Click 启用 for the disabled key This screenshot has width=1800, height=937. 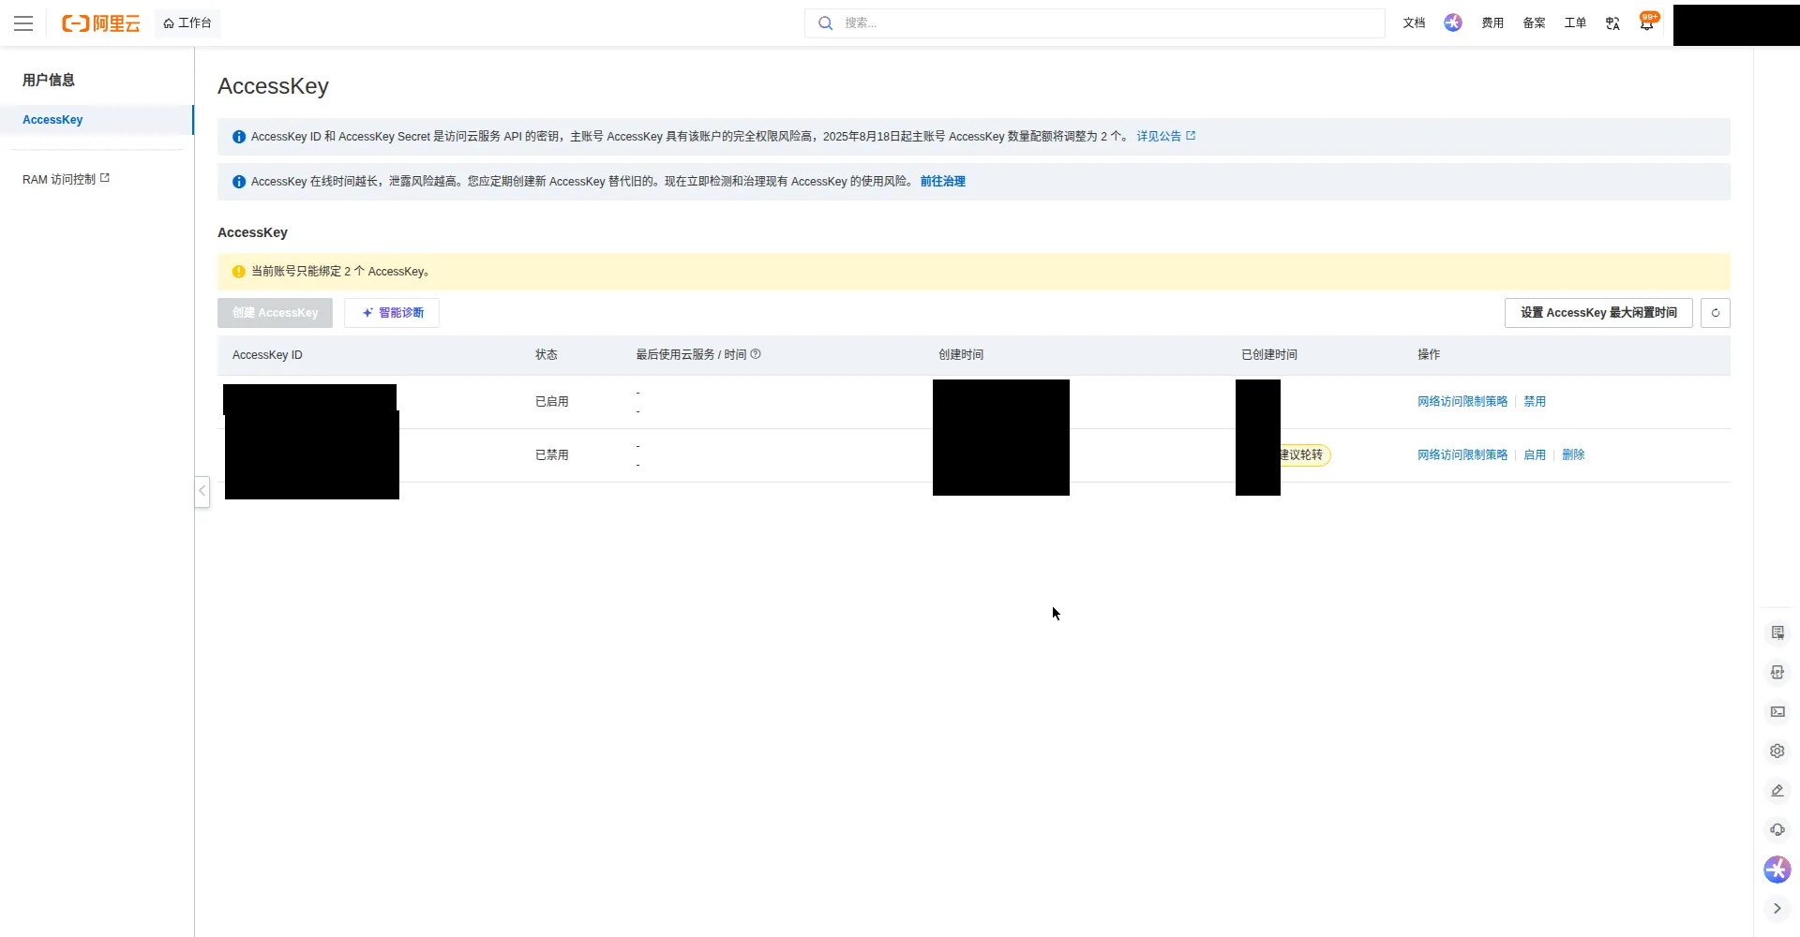[1535, 454]
